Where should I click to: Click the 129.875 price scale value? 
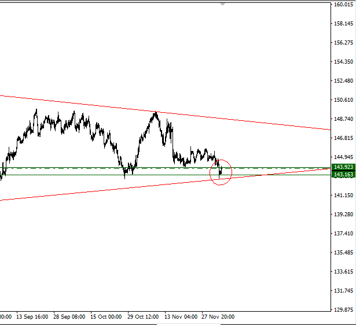coord(343,309)
